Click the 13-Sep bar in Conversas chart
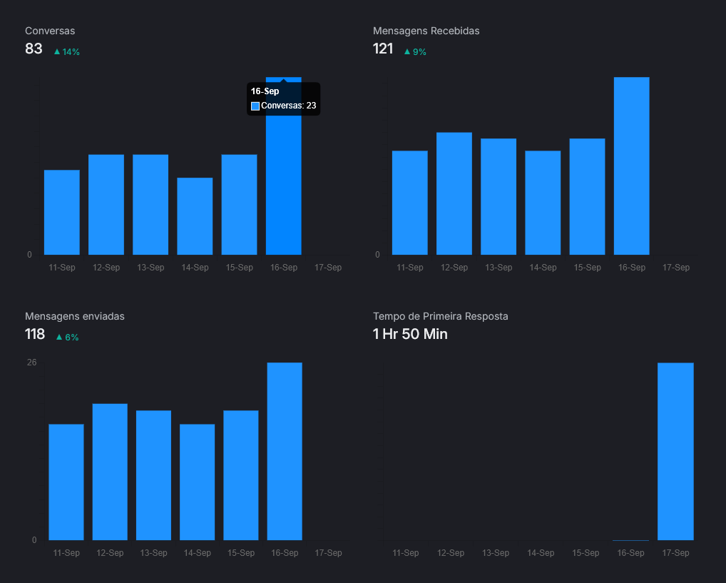This screenshot has height=583, width=726. (150, 204)
